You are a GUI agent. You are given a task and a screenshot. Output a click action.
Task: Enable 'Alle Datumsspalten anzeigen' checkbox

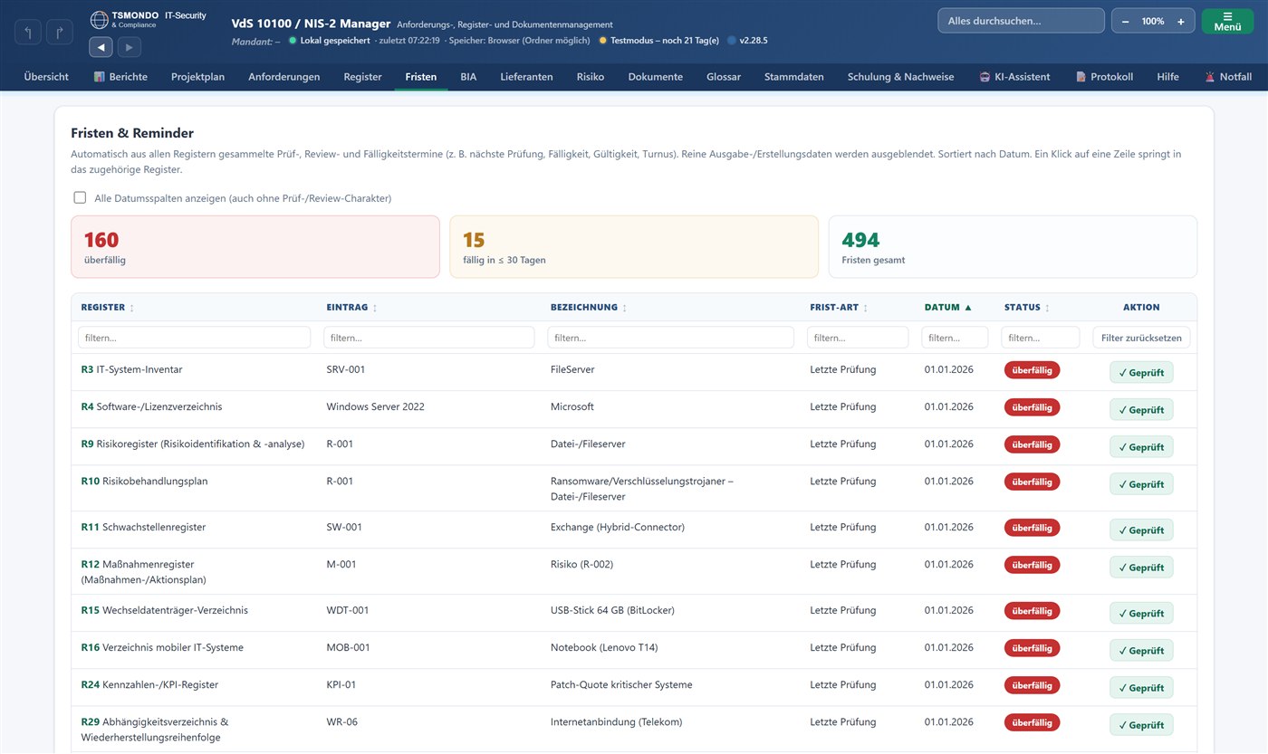[80, 197]
